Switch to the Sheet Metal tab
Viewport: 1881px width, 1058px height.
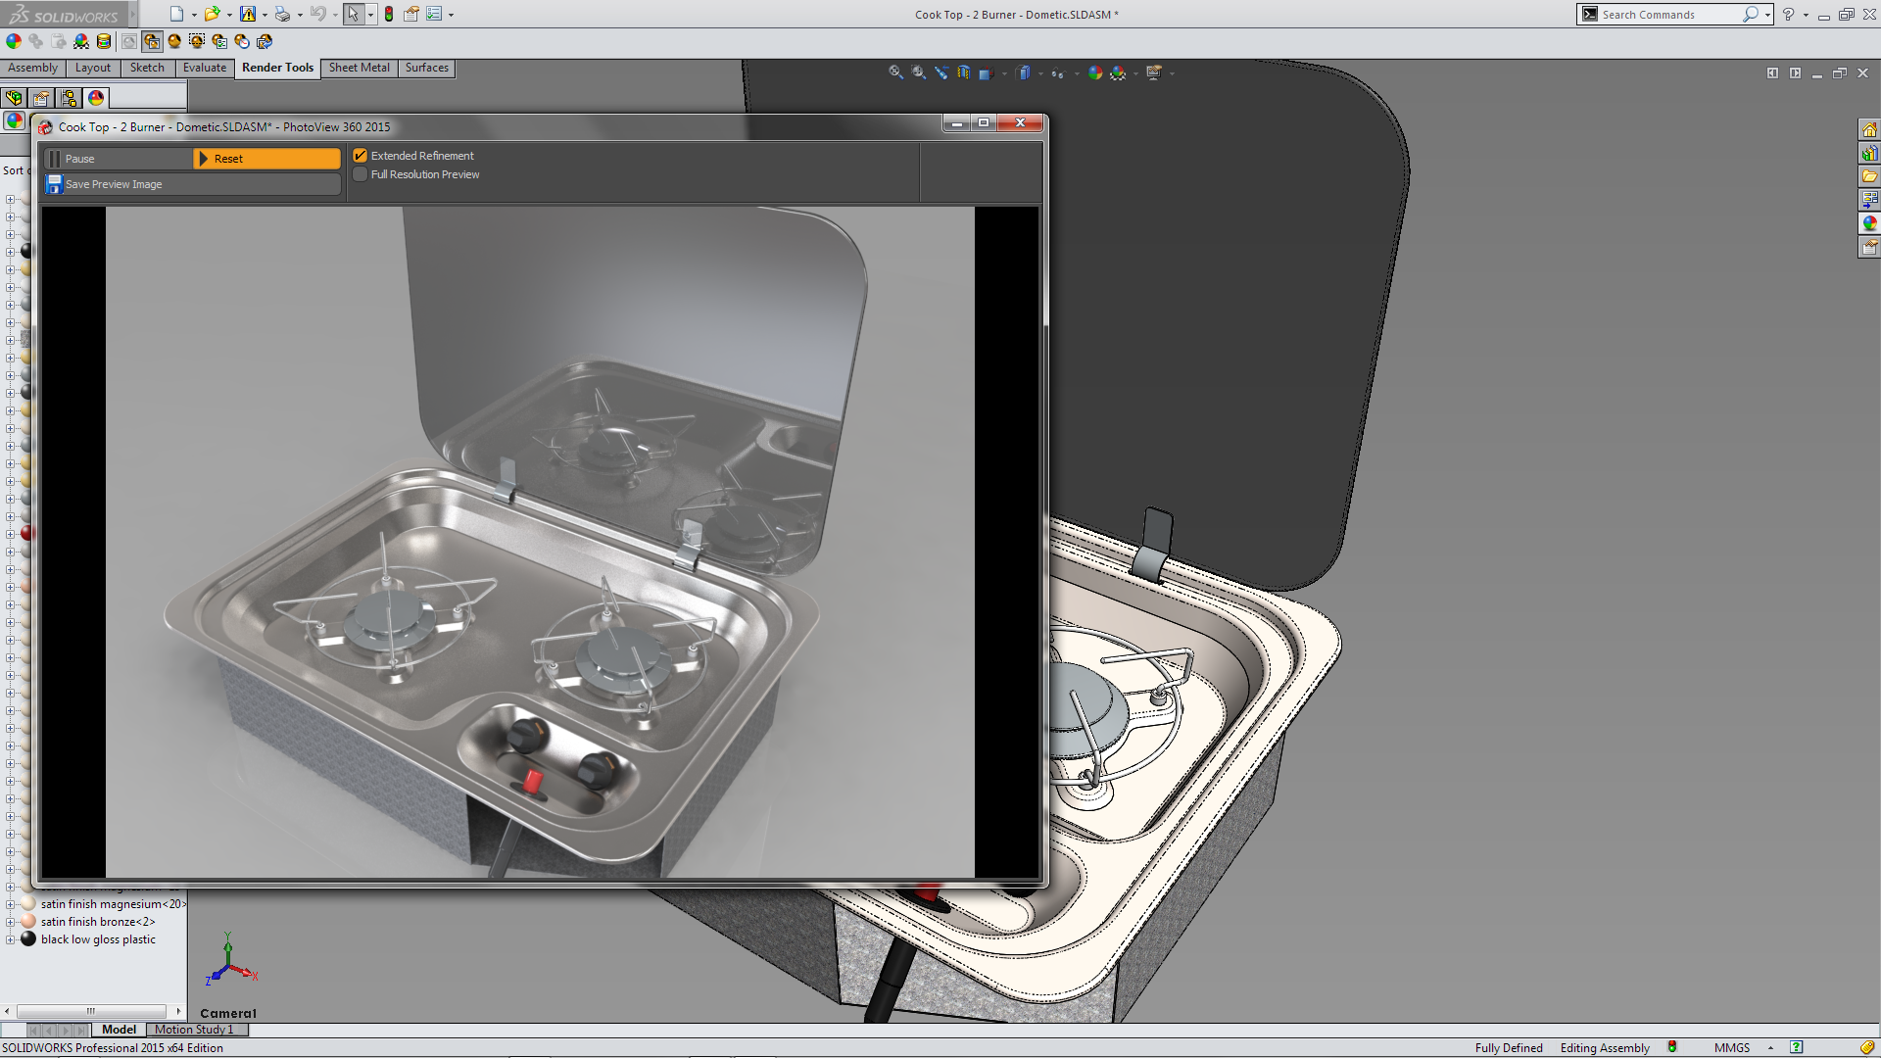click(x=359, y=68)
